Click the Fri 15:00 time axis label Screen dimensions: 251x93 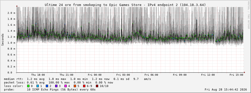click(236, 75)
